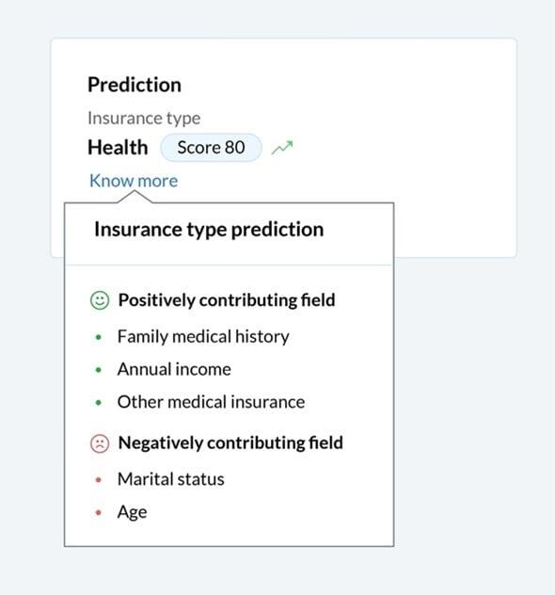This screenshot has width=555, height=595.
Task: Click red bullet beside Age
Action: pos(99,513)
